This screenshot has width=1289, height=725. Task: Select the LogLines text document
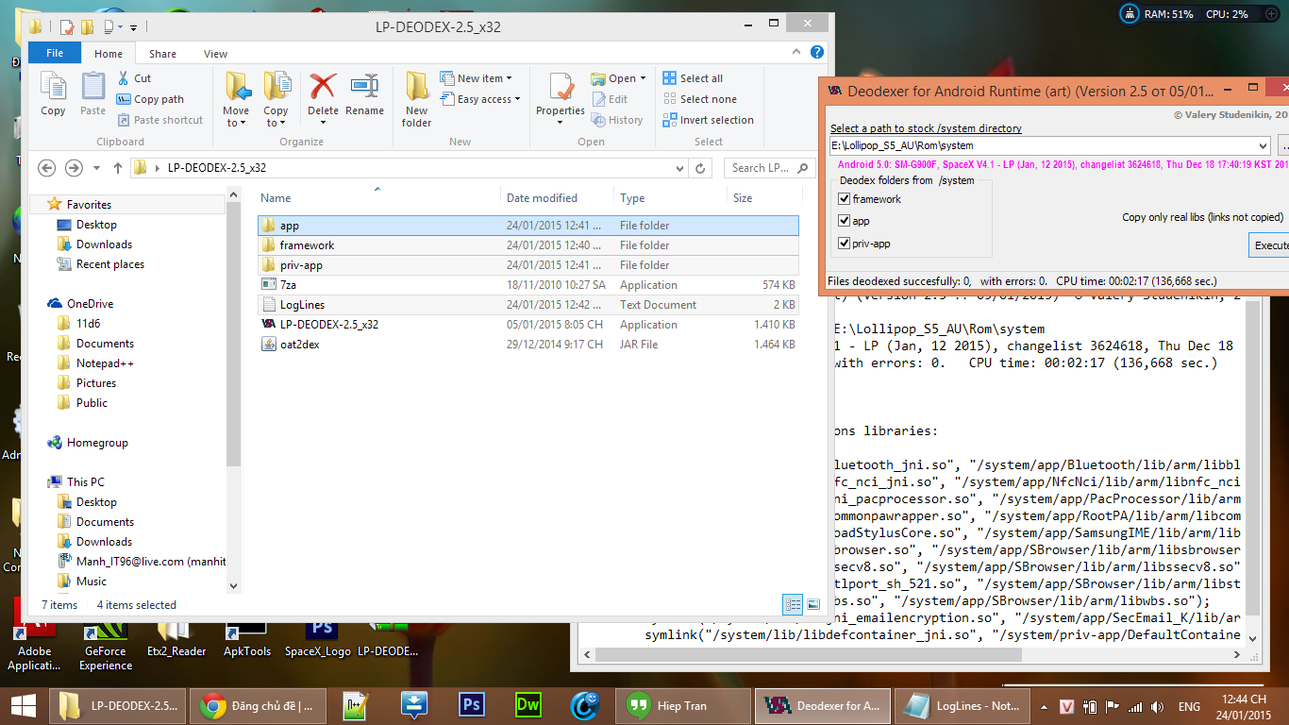coord(527,305)
